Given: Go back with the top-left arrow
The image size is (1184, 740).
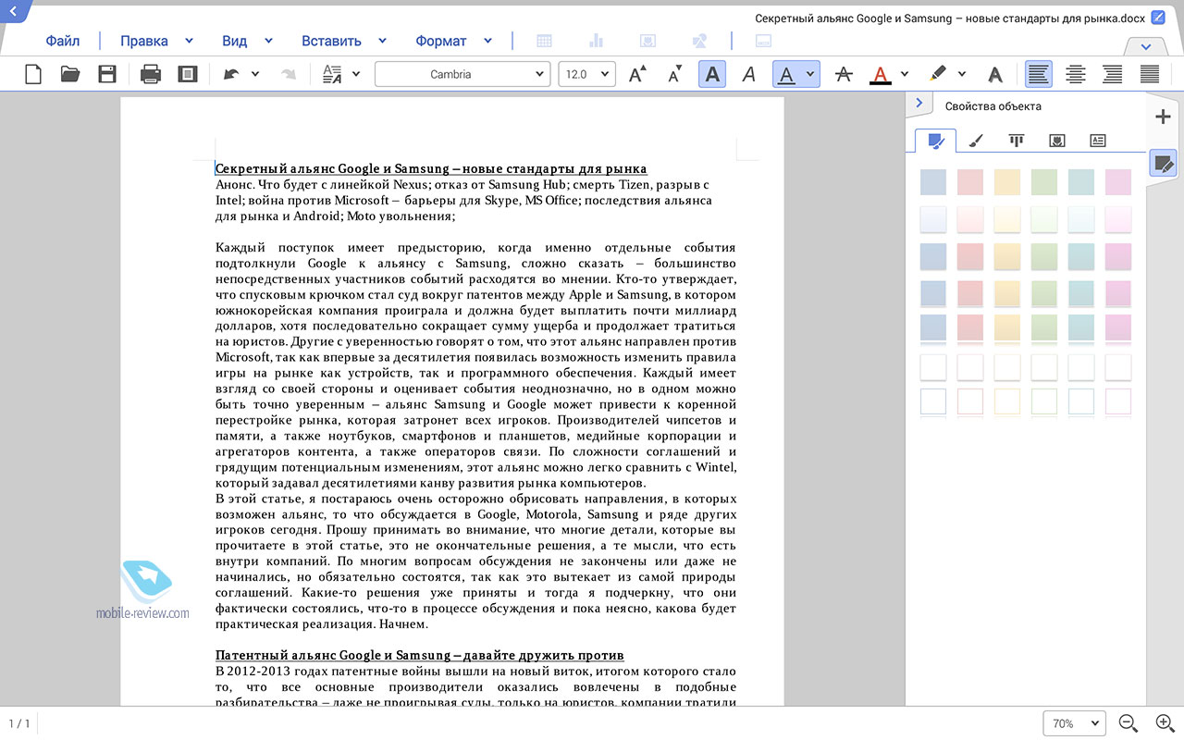Looking at the screenshot, I should 13,11.
